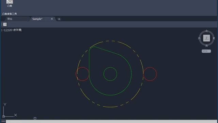The height and width of the screenshot is (123, 218).
Task: Open the 2D 線架構 visual style menu
Action: pos(15,30)
